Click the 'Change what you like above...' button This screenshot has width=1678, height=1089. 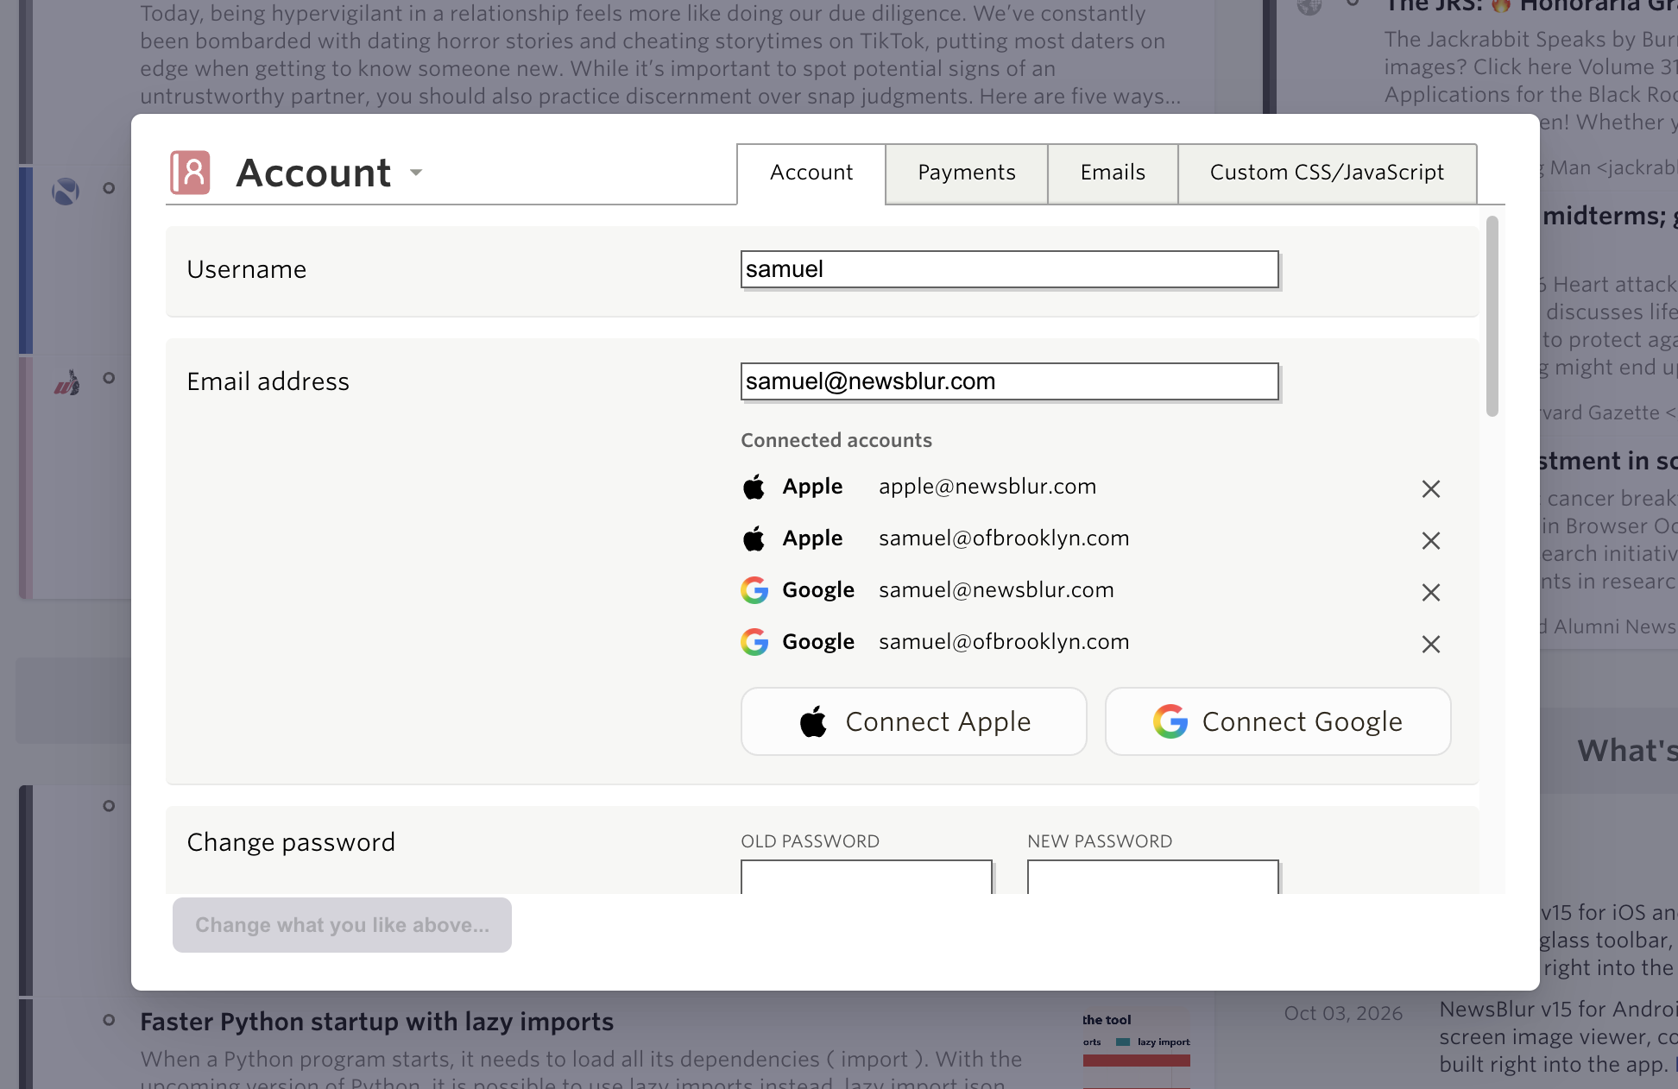[x=342, y=925]
